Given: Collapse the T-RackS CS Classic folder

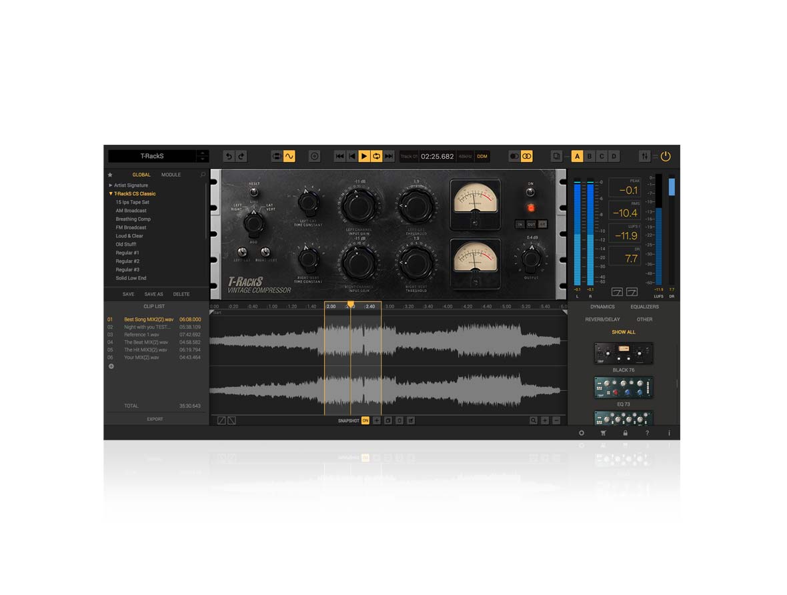Looking at the screenshot, I should point(133,194).
